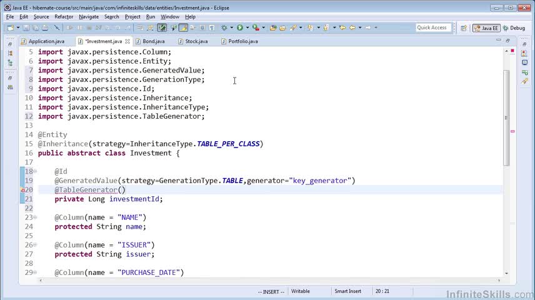This screenshot has width=535, height=300.
Task: Click the error marker on line 20
Action: (x=22, y=190)
